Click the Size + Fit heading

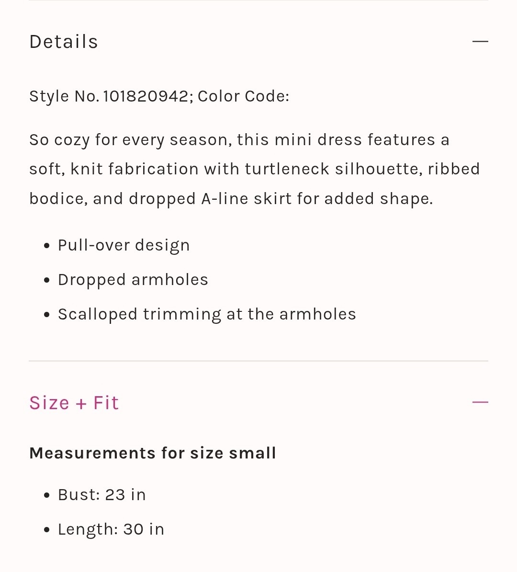coord(74,403)
